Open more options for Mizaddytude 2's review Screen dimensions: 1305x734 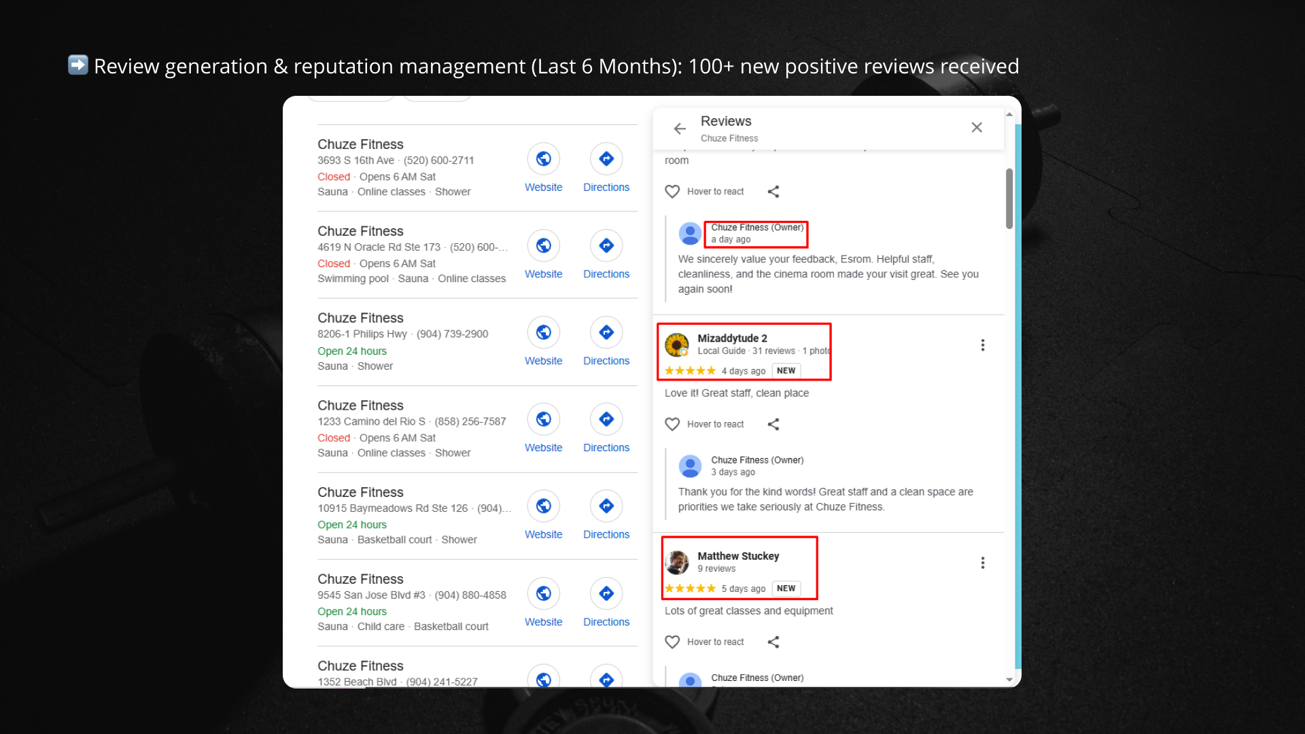[983, 345]
